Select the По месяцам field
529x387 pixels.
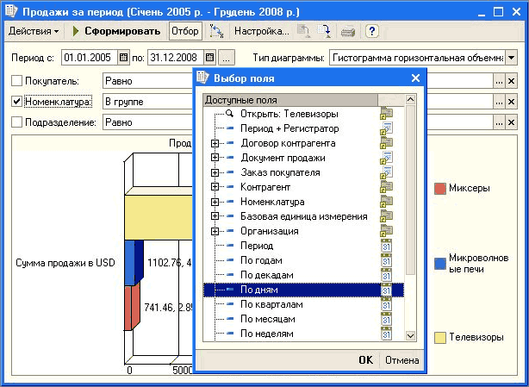[268, 319]
